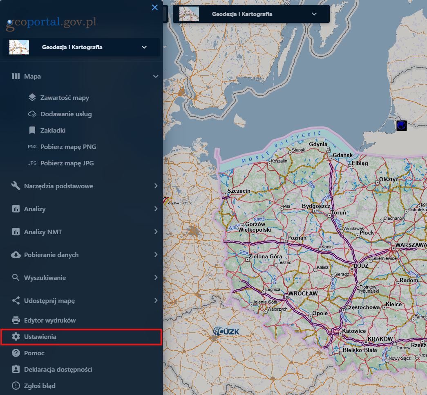Click the layers icon beside Zawartość mapy
The width and height of the screenshot is (427, 395).
(32, 98)
